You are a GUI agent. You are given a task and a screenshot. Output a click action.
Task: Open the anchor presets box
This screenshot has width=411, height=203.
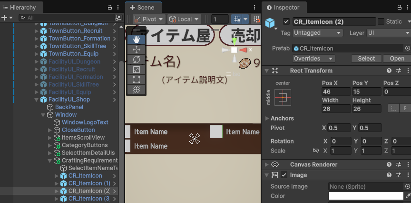tap(282, 98)
